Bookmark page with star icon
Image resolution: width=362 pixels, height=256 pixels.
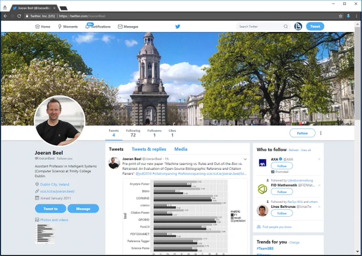[340, 16]
